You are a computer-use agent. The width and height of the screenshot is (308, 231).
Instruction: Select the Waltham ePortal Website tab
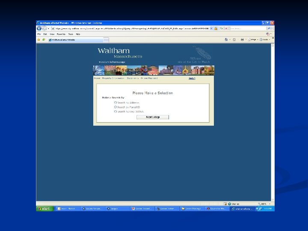click(76, 40)
